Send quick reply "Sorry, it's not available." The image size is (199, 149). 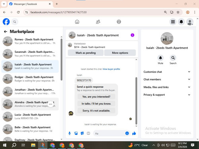pos(96,110)
